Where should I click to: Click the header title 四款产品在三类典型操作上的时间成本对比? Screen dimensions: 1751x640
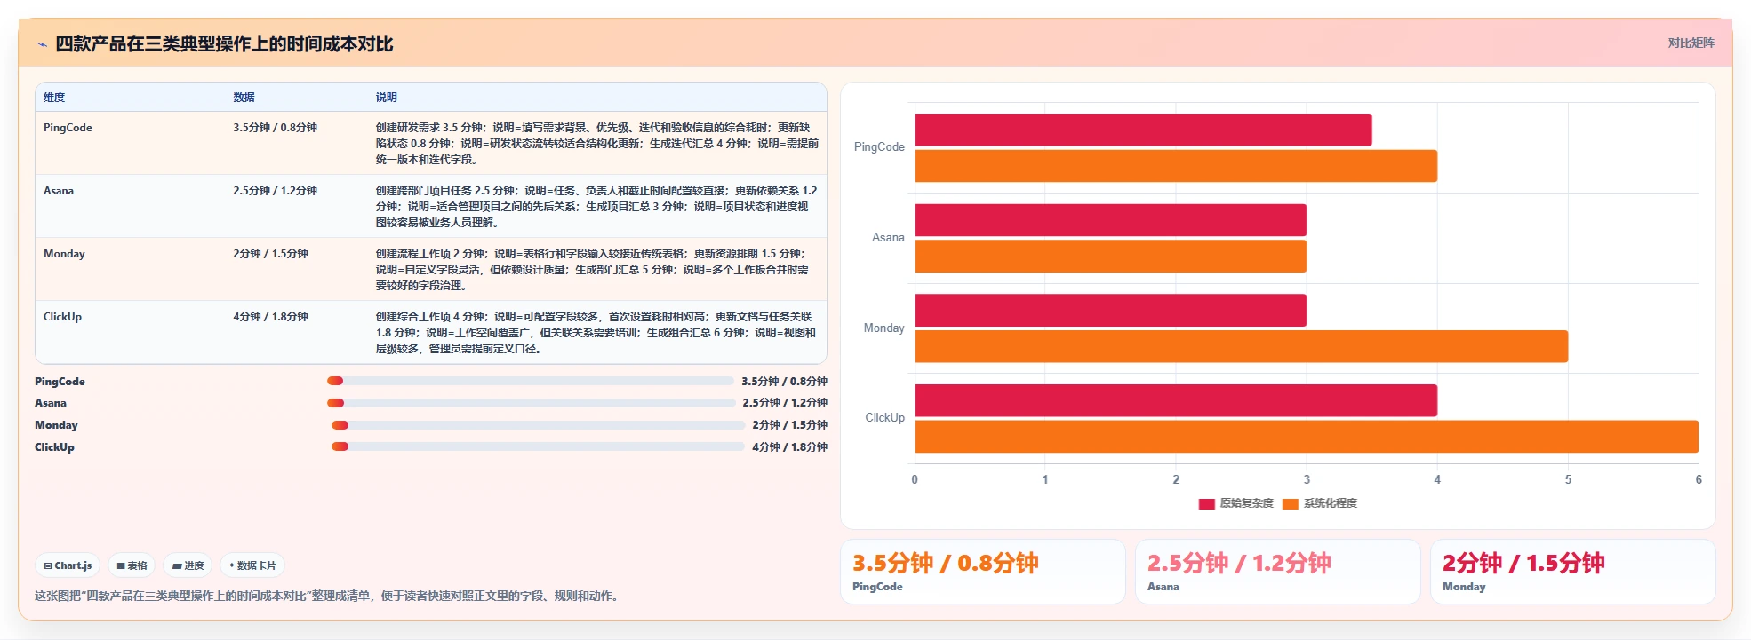pyautogui.click(x=224, y=44)
